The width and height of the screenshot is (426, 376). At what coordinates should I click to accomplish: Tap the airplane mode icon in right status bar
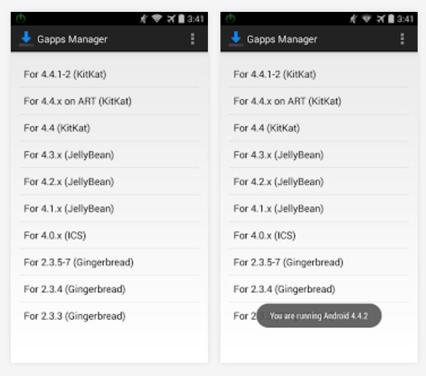[x=381, y=18]
